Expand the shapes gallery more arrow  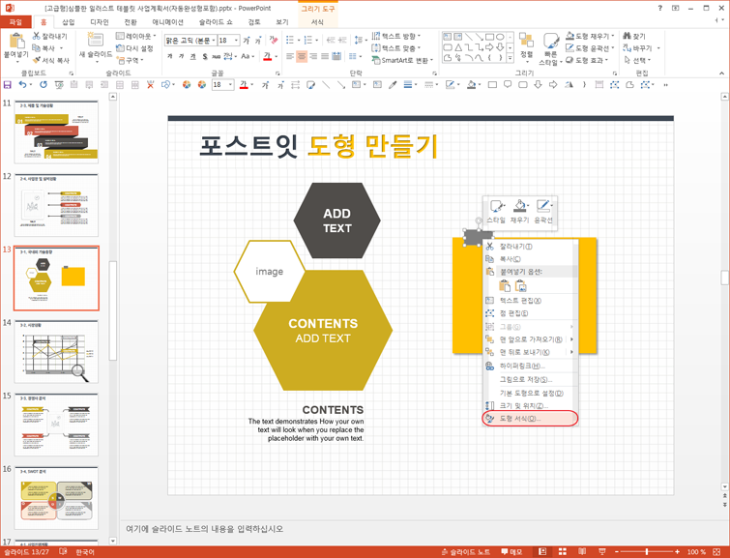pos(511,58)
